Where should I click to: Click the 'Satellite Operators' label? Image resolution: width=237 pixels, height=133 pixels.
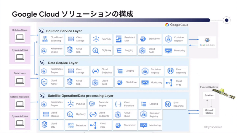20,97
